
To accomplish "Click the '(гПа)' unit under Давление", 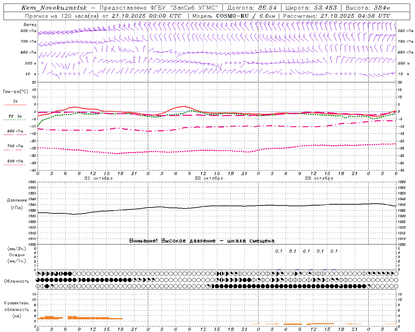I will [x=17, y=208].
